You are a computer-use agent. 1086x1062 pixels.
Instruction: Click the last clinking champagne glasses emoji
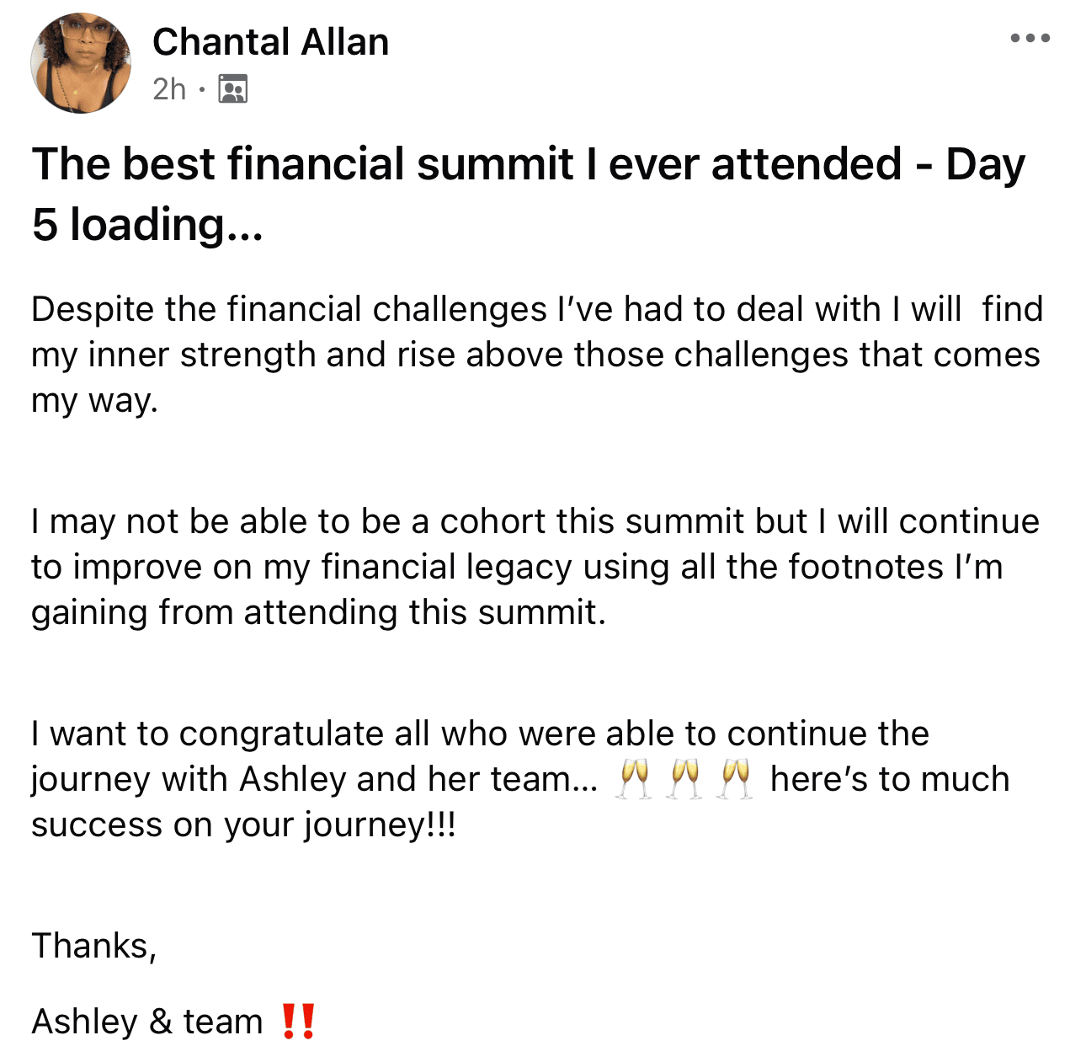(735, 779)
